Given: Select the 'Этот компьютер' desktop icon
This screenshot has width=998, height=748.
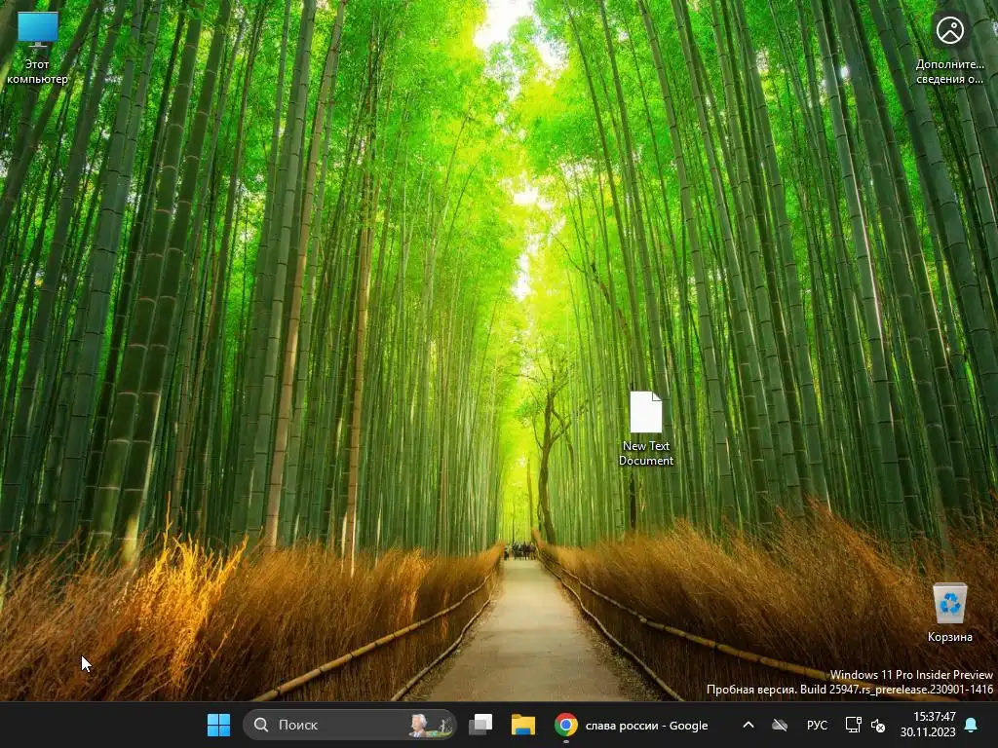Looking at the screenshot, I should tap(38, 49).
